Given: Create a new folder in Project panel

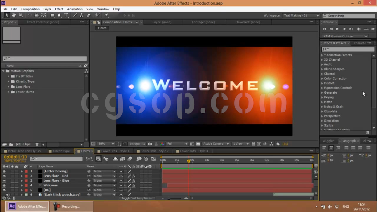Looking at the screenshot, I should pyautogui.click(x=11, y=145).
